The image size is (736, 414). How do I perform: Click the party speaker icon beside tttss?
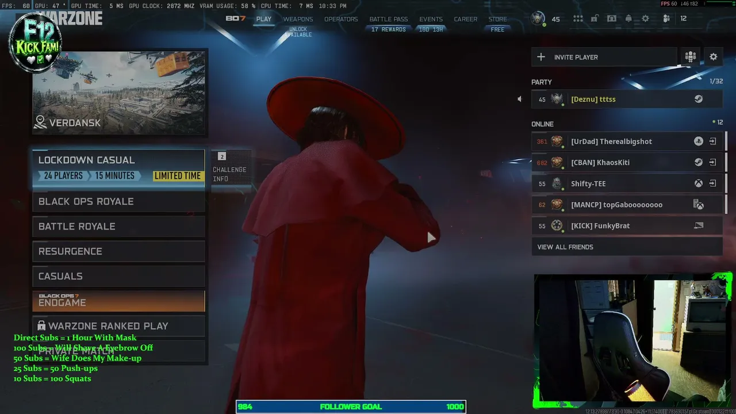click(x=520, y=99)
